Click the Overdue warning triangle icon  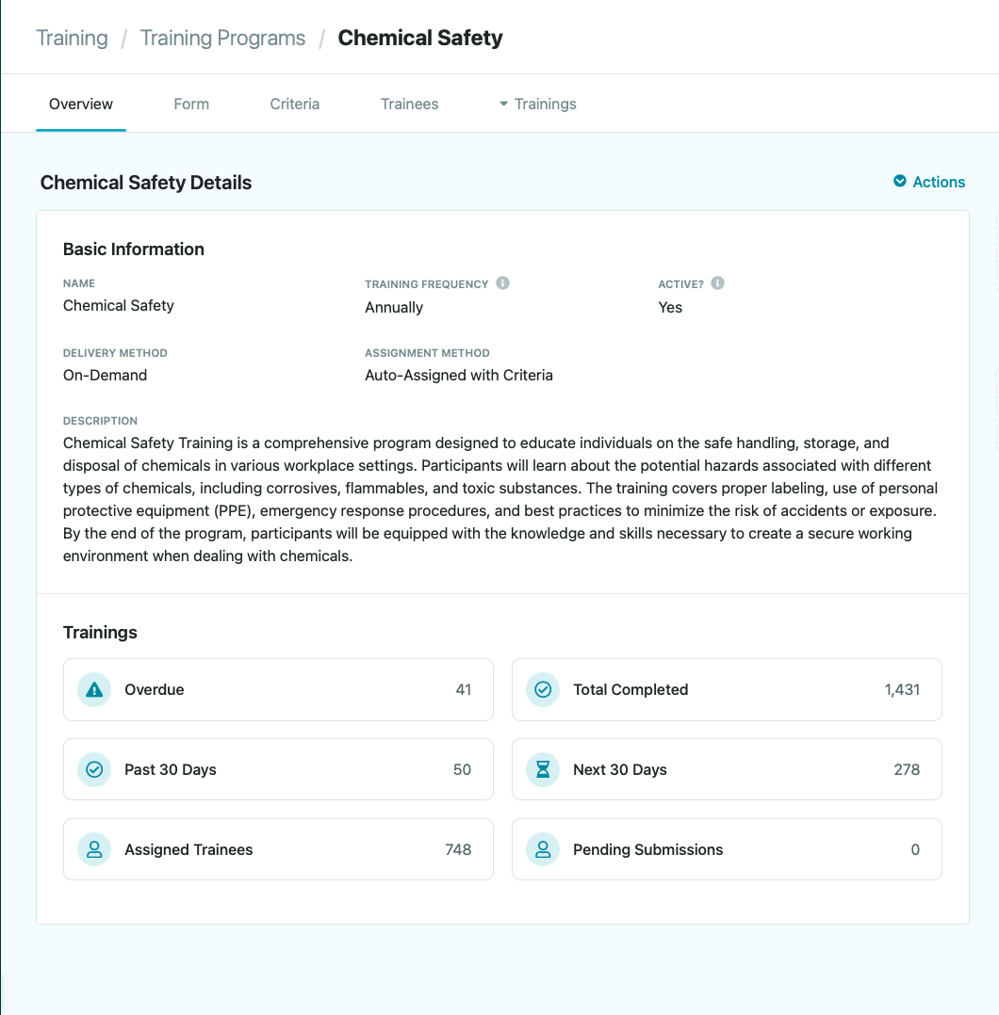[x=94, y=690]
